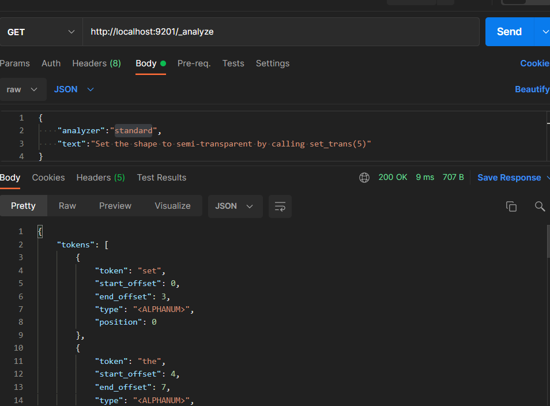
Task: Open the response Headers (5) tab
Action: tap(101, 178)
